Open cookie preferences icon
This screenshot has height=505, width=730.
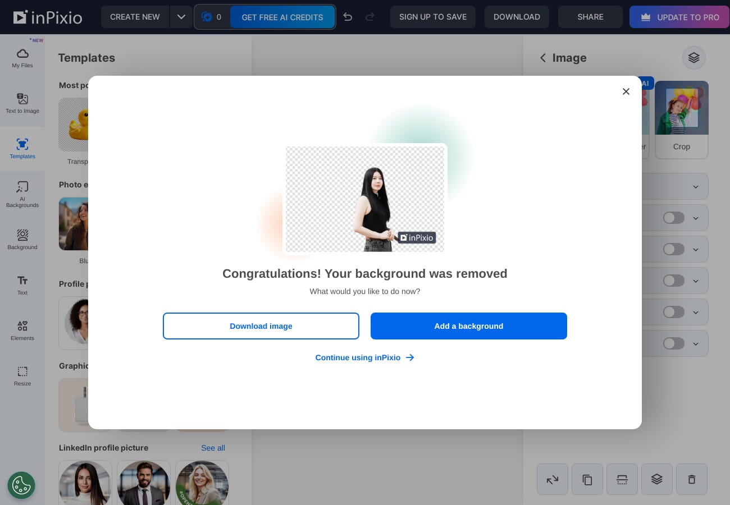click(21, 485)
